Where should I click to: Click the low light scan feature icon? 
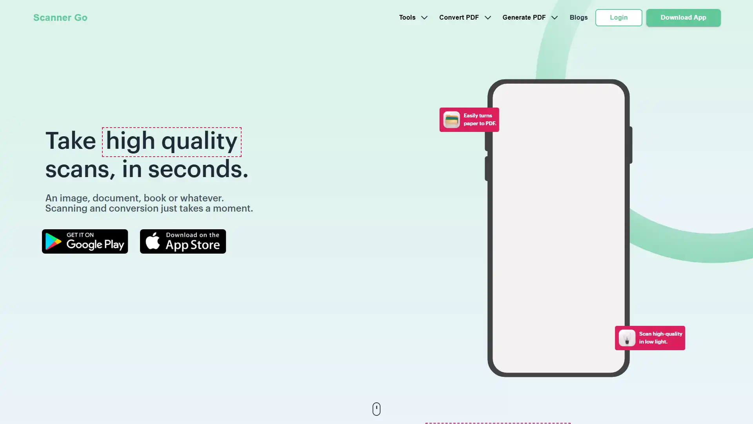pos(627,338)
